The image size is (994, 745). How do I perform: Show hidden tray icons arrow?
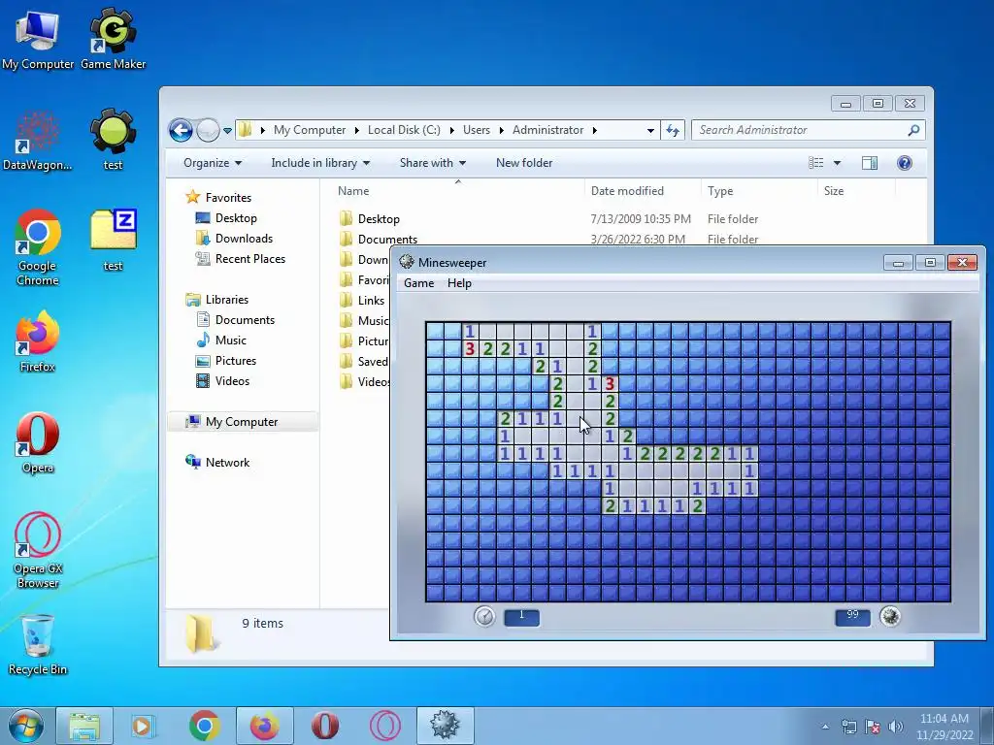pyautogui.click(x=825, y=727)
